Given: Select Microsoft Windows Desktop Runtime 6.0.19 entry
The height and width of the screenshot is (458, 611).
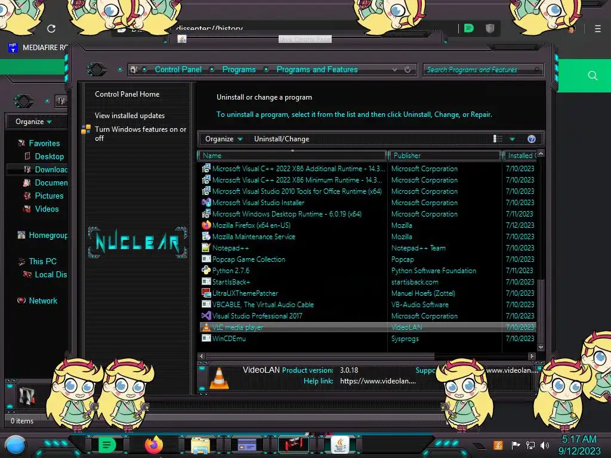Looking at the screenshot, I should (x=287, y=214).
